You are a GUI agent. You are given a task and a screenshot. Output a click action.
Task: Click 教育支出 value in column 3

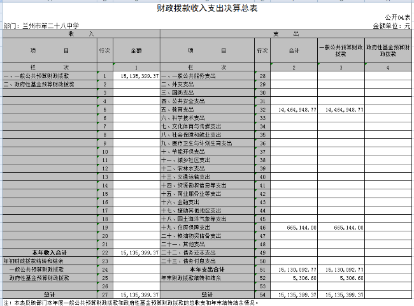coord(341,110)
